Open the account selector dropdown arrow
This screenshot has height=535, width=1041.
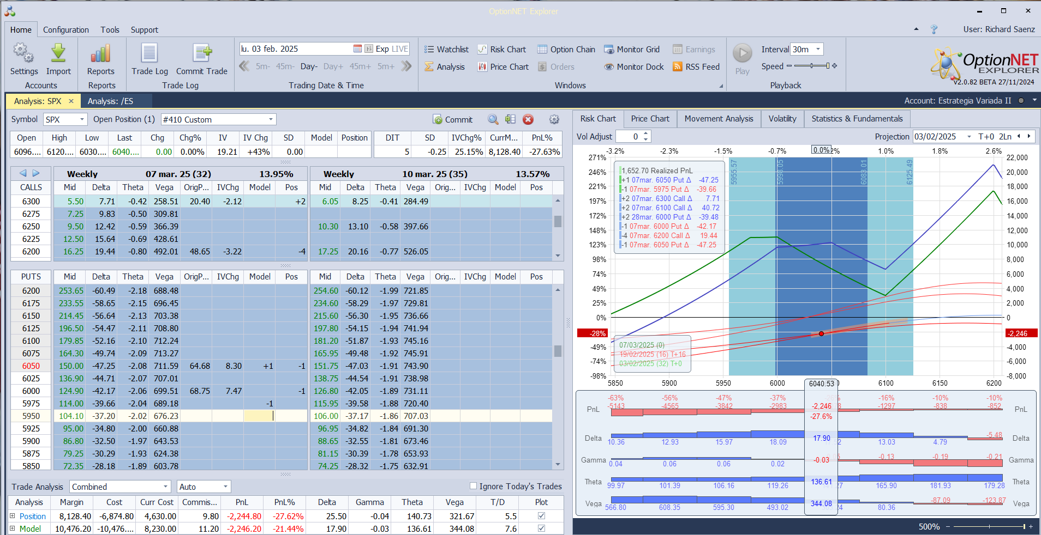[x=1034, y=101]
